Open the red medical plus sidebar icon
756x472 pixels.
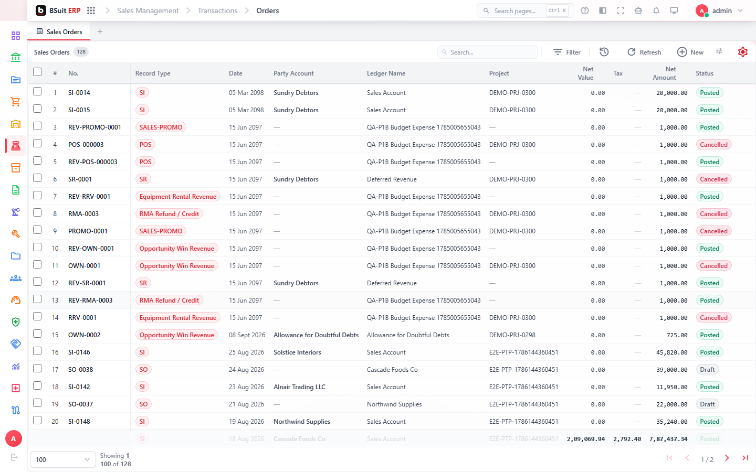pyautogui.click(x=16, y=388)
